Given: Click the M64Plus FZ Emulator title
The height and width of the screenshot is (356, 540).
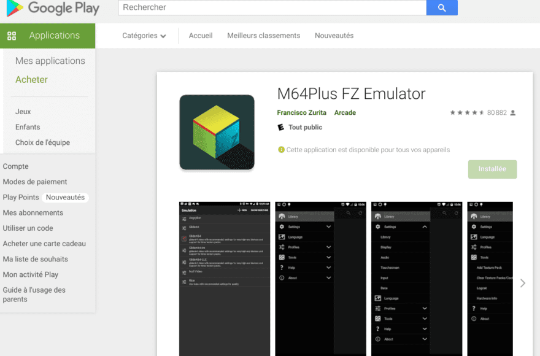Looking at the screenshot, I should (351, 94).
